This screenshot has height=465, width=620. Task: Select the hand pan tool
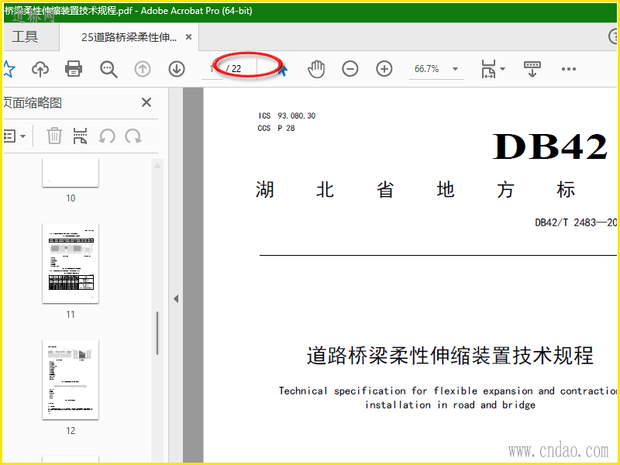tap(316, 69)
